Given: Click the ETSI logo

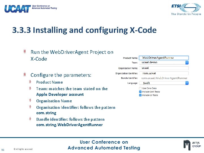Looking at the screenshot, I should pyautogui.click(x=186, y=9).
